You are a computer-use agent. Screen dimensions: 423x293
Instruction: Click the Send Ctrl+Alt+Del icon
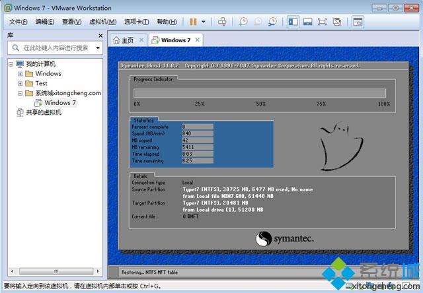[x=222, y=22]
